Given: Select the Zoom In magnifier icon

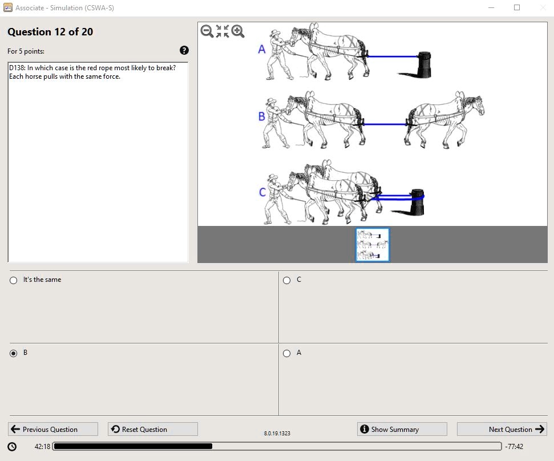Looking at the screenshot, I should coord(238,31).
